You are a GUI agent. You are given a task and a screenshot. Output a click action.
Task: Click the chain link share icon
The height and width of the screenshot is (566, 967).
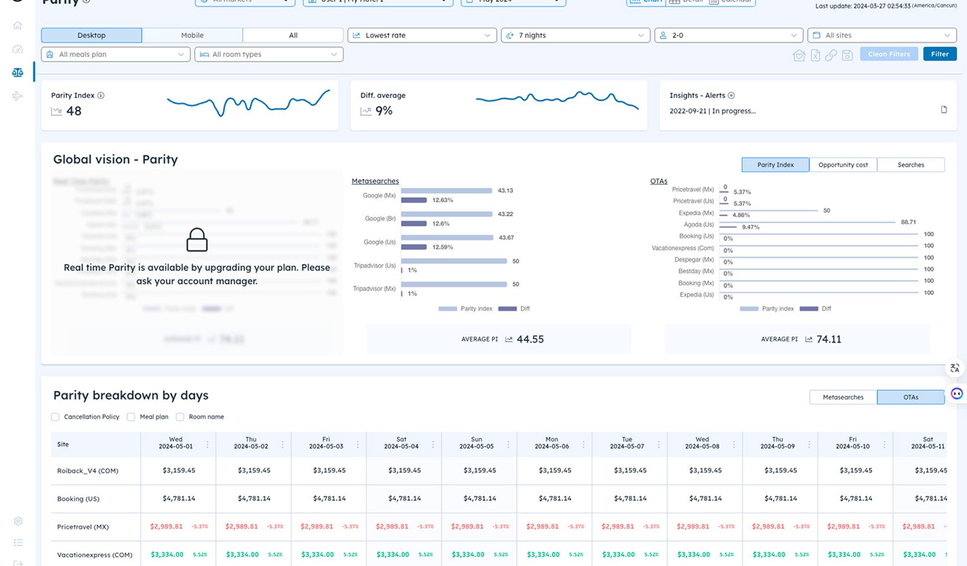[831, 55]
